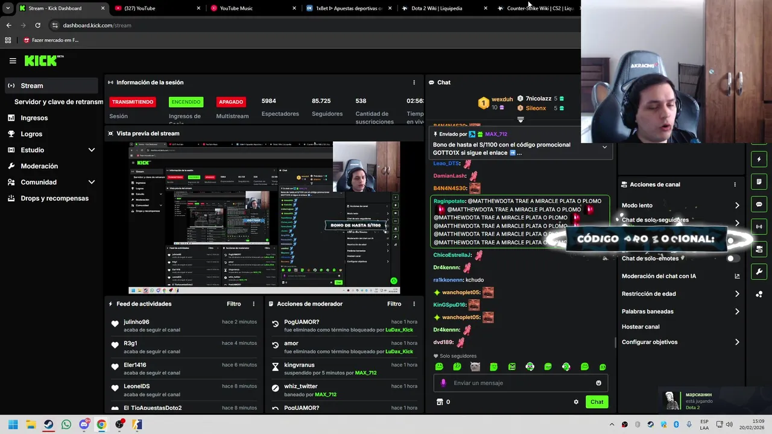Click username julinho96 in activity feed

pos(136,322)
